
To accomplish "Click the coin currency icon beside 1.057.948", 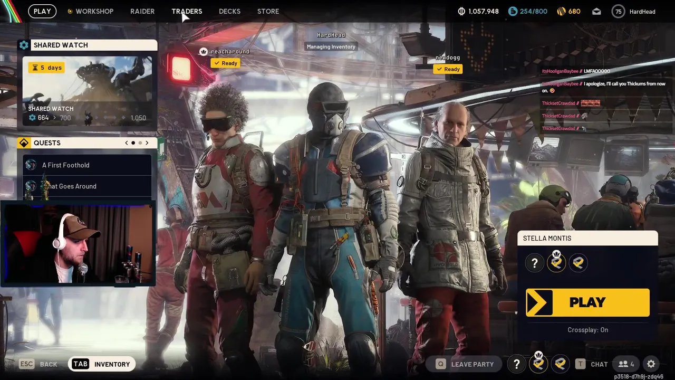I will tap(461, 11).
